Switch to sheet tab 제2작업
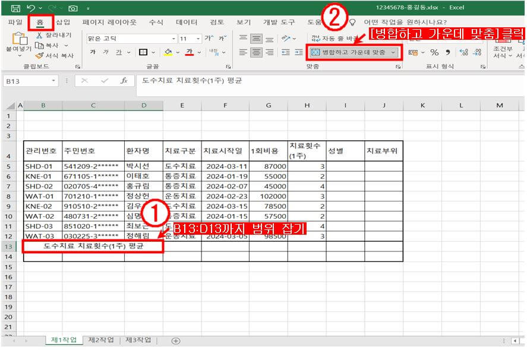This screenshot has height=350, width=527. pos(101,340)
